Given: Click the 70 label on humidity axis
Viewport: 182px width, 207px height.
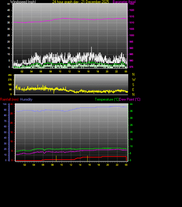Looking at the screenshot, I should click(5, 121).
